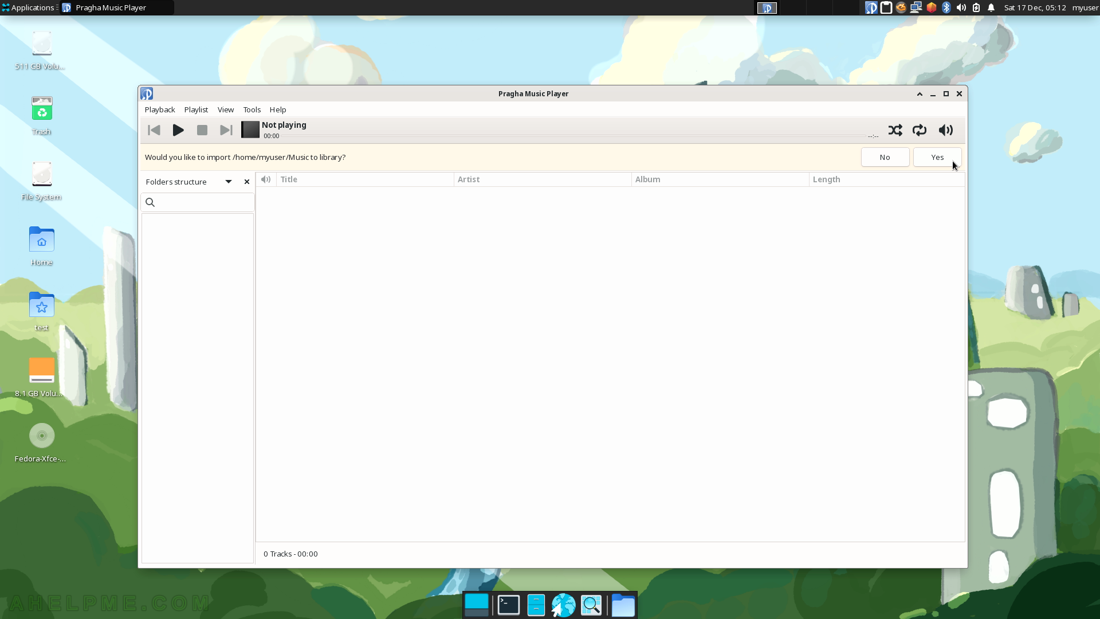Select the Home folder desktop icon
The image size is (1100, 619).
[41, 246]
